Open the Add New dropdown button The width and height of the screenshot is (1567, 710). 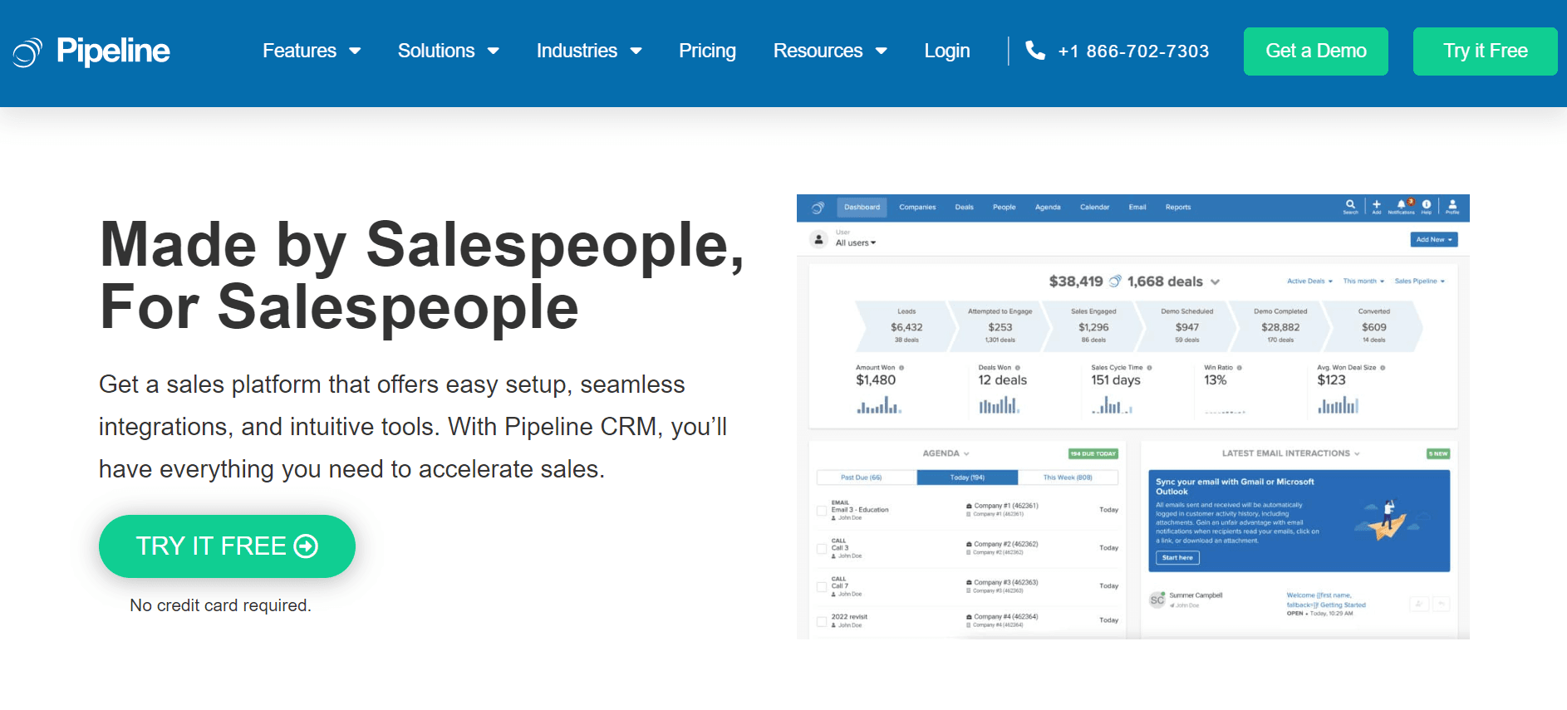tap(1434, 239)
